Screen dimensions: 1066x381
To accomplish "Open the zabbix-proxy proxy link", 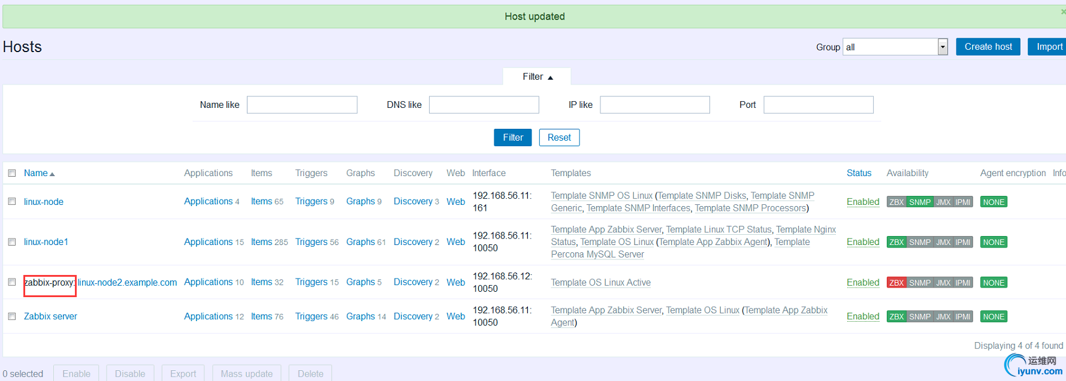I will (49, 282).
